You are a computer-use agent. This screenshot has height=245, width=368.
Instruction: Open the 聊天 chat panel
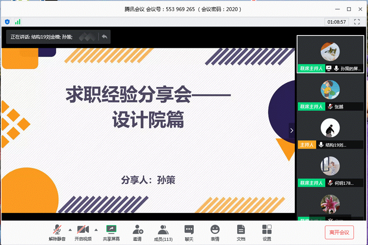[x=189, y=232]
